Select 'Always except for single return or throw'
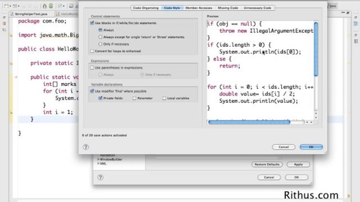 tap(100, 37)
